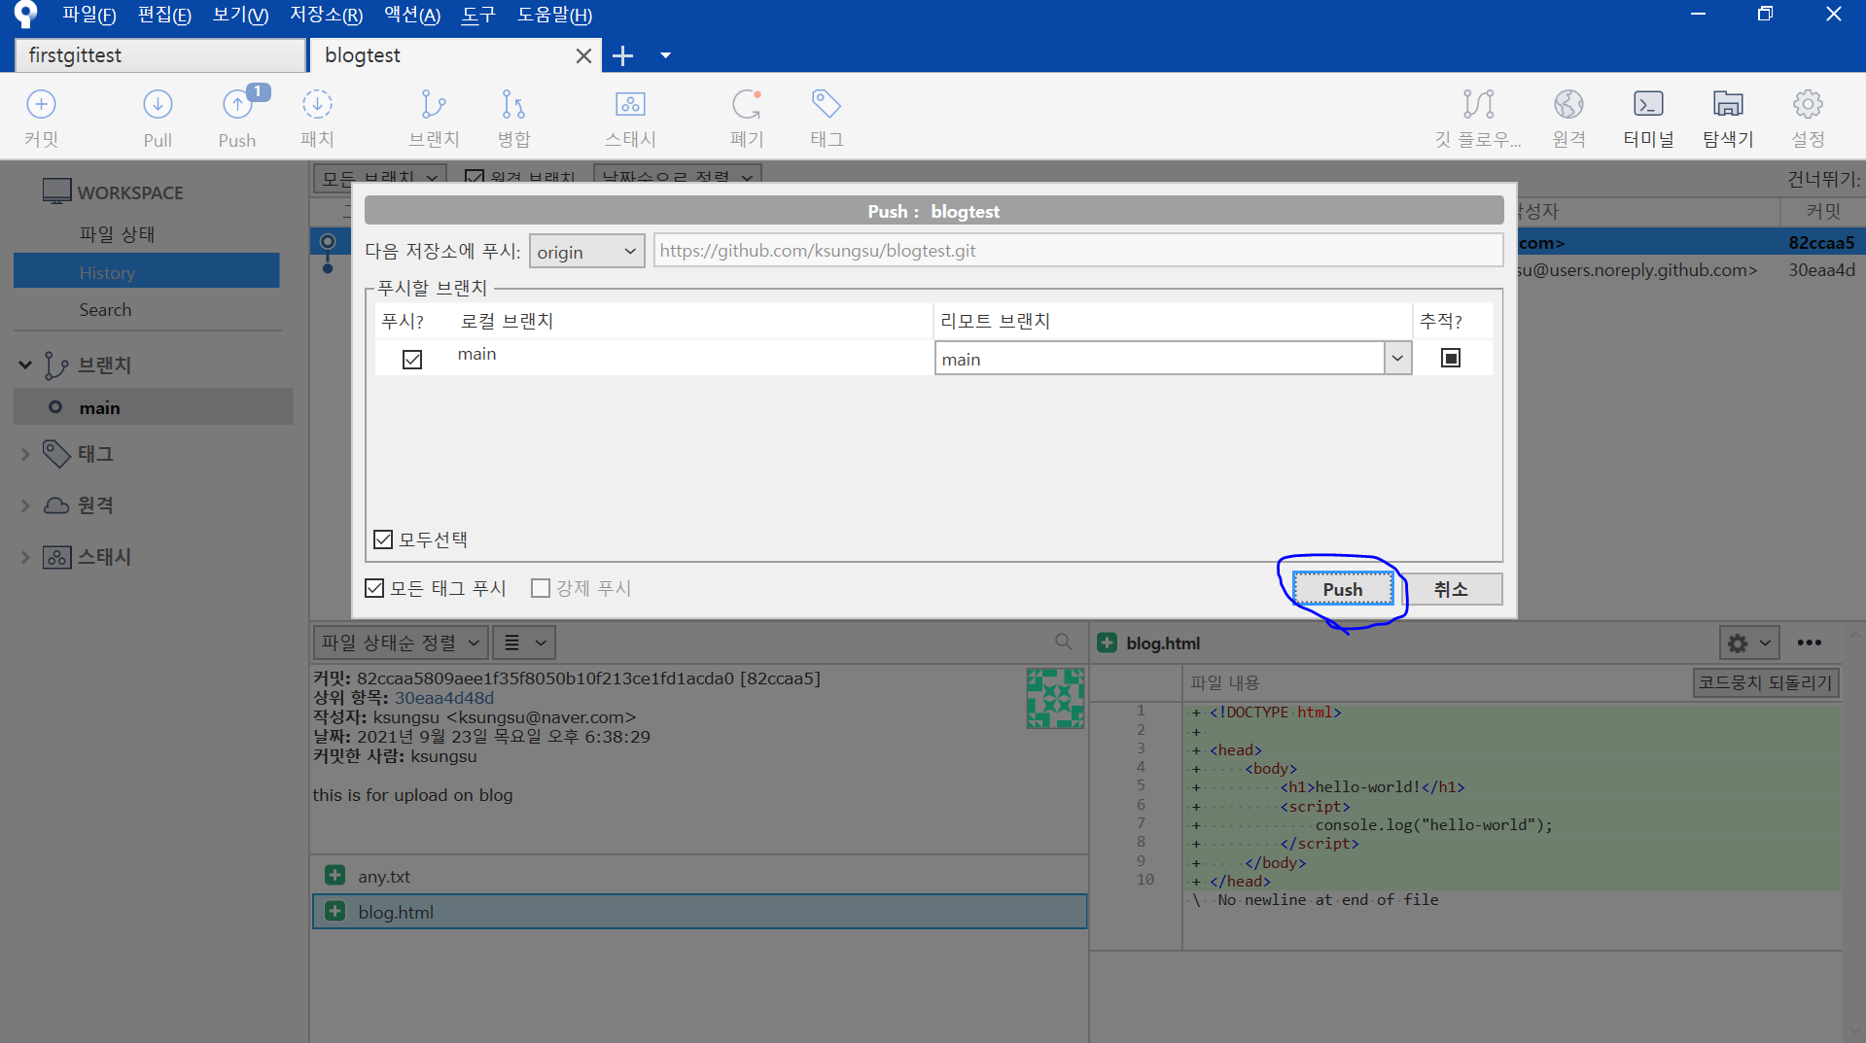Select Search in the sidebar
Screen dimensions: 1866x1043
tap(105, 309)
